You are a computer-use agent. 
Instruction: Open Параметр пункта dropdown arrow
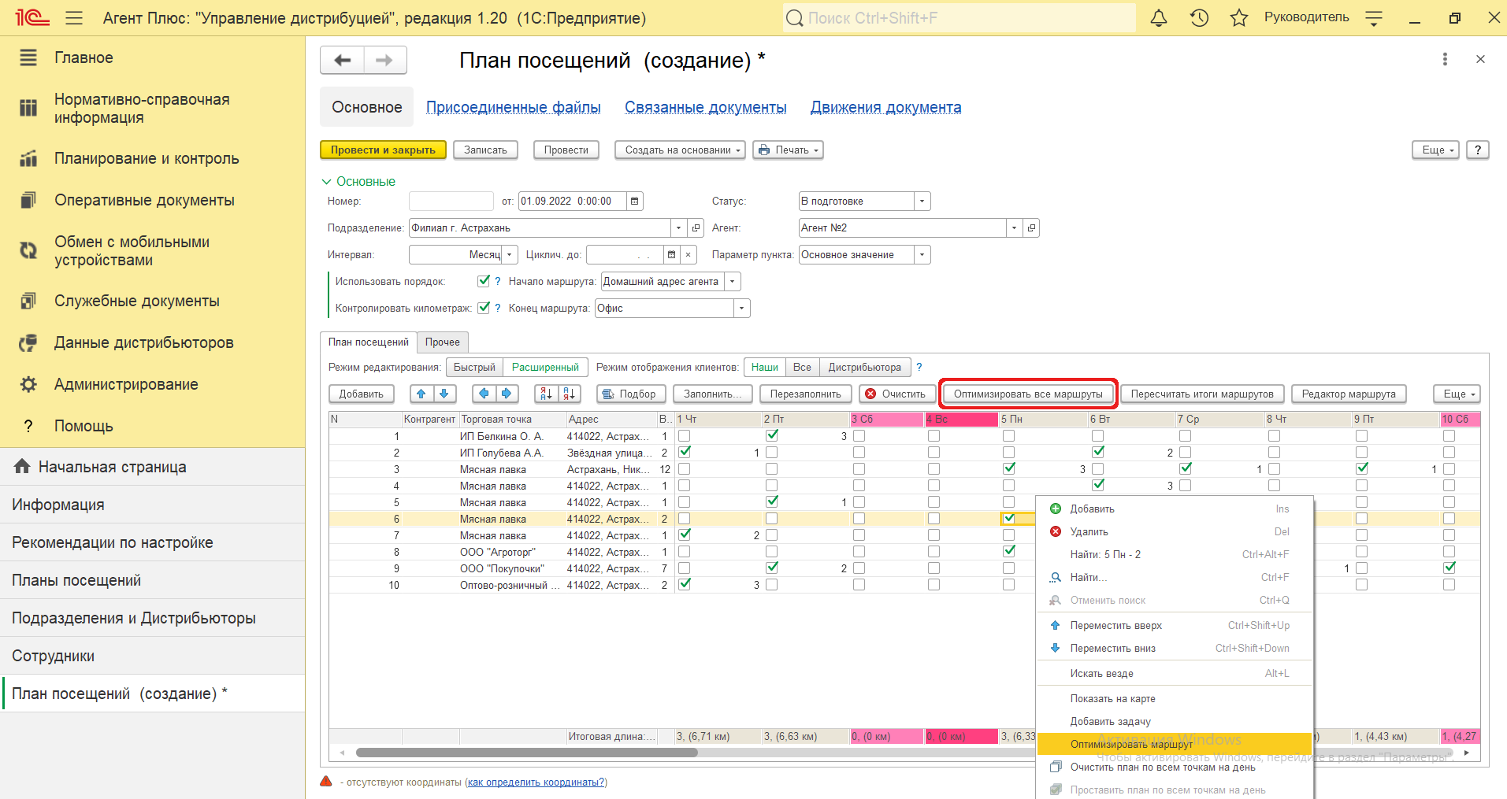point(922,254)
